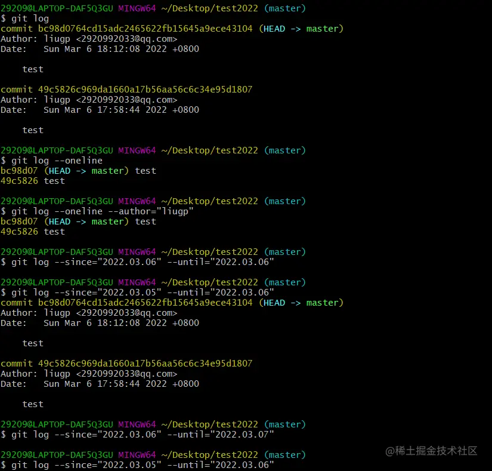
Task: Select full bc98d0764cd… hash in --since="2022.03.05" output
Action: tap(146, 303)
